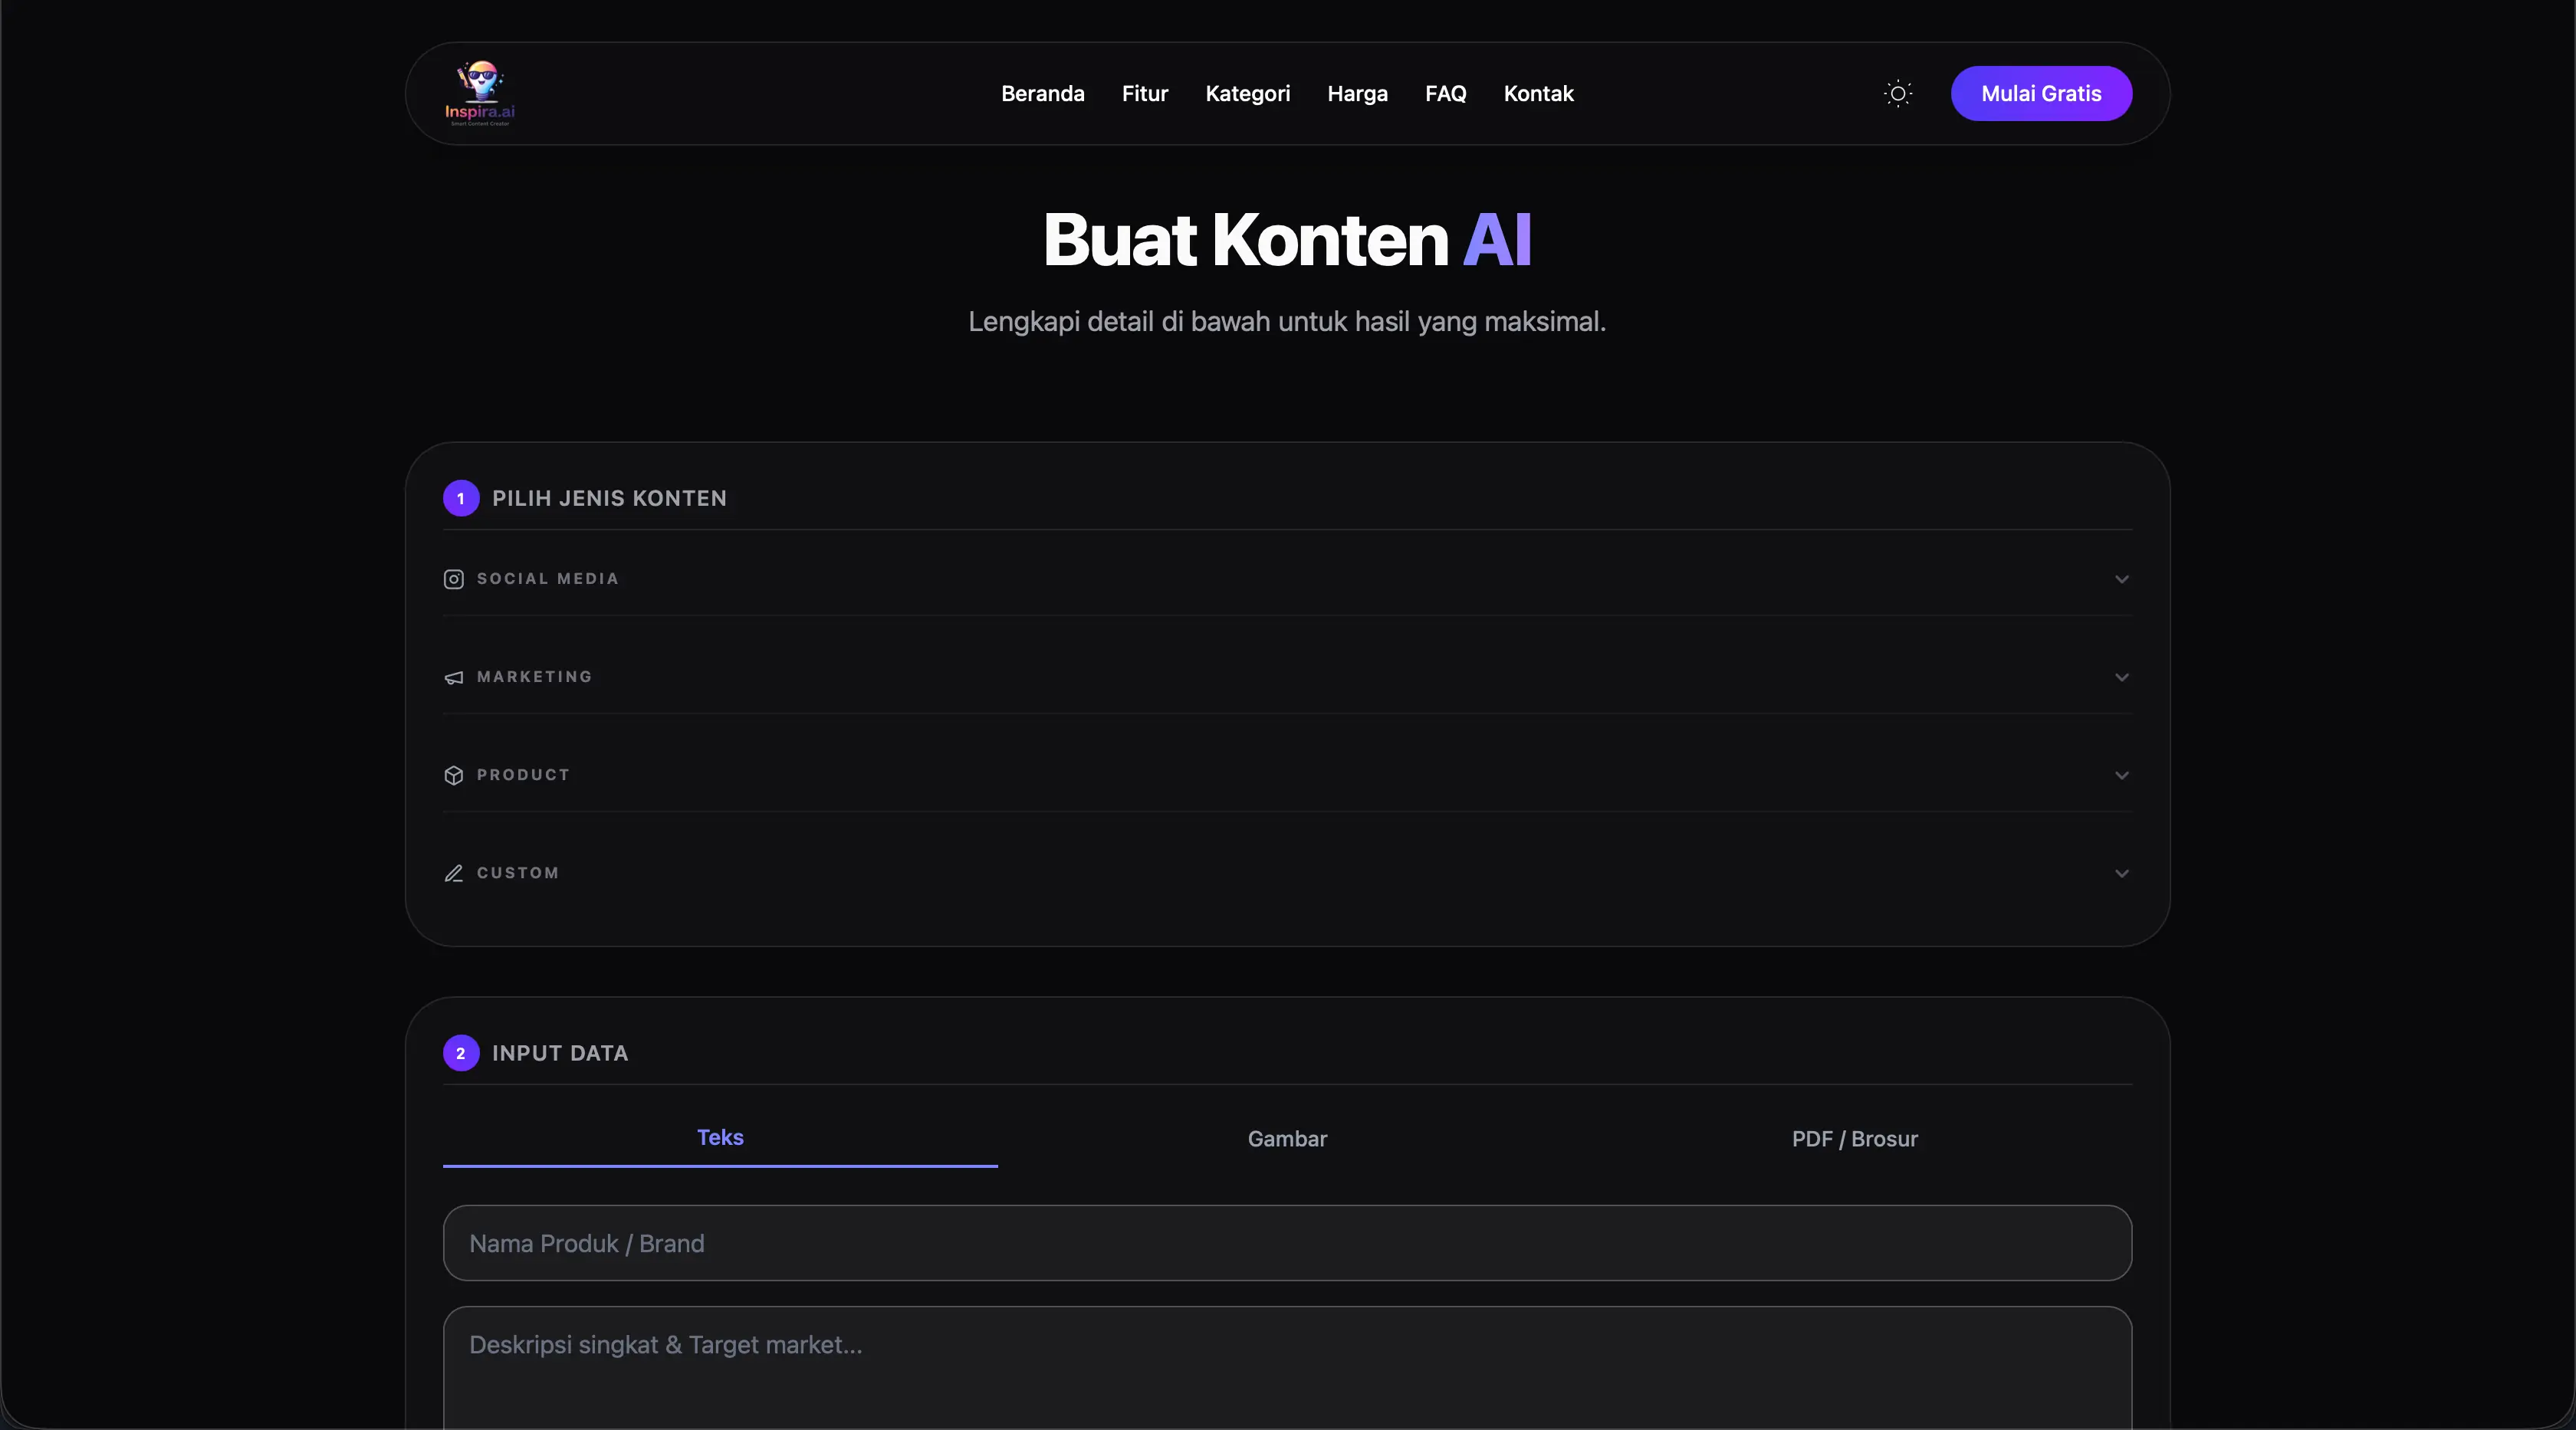Click the megaphone icon beside Marketing
The height and width of the screenshot is (1430, 2576).
pyautogui.click(x=453, y=677)
